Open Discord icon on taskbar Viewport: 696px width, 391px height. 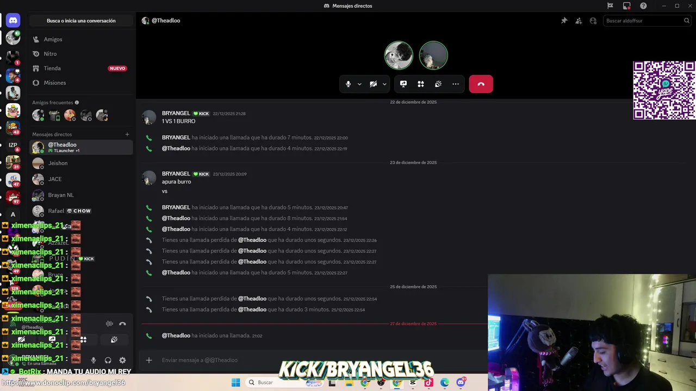[461, 382]
